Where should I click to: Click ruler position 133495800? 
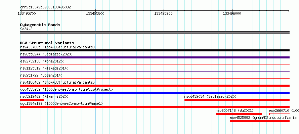point(95,13)
